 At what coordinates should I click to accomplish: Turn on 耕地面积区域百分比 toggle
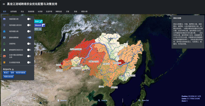click(29, 50)
